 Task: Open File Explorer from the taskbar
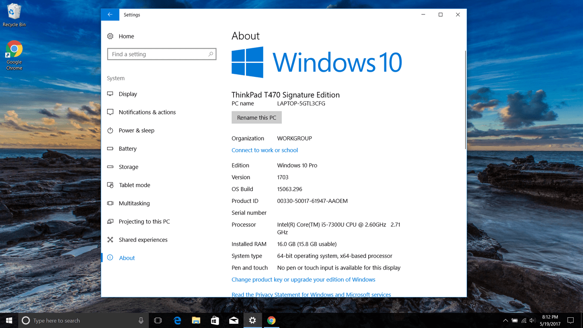click(x=196, y=320)
